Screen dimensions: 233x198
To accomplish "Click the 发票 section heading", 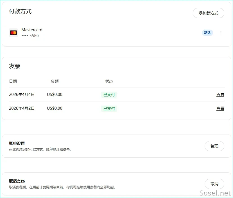I will (x=15, y=66).
